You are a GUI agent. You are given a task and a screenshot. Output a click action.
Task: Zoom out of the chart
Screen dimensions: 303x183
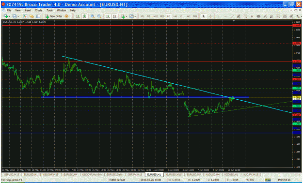[x=99, y=16]
